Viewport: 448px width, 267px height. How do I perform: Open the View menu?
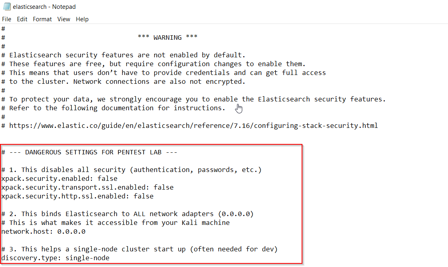(x=64, y=19)
